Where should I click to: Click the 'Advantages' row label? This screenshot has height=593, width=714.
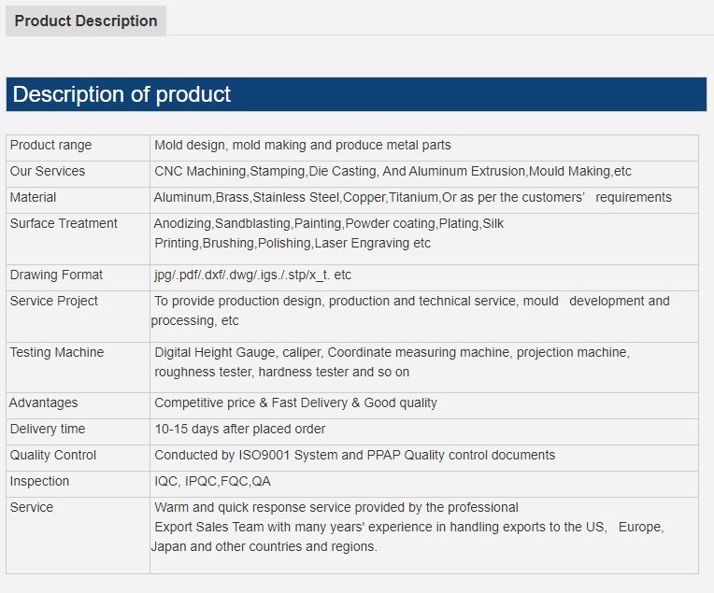44,403
